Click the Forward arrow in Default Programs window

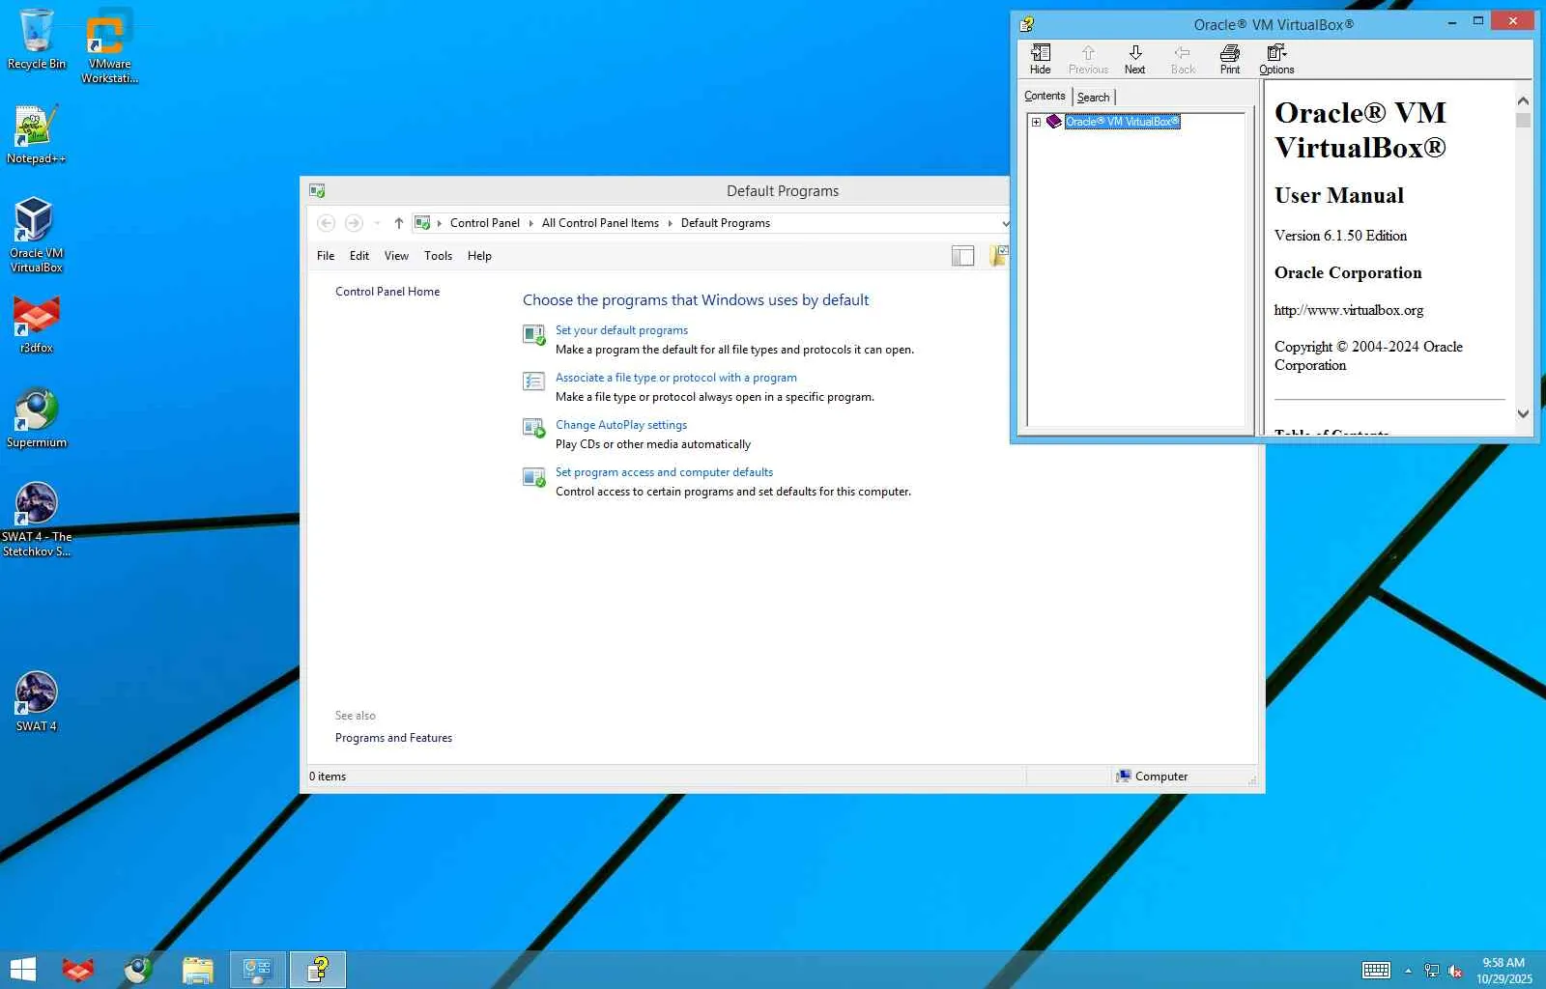[354, 223]
